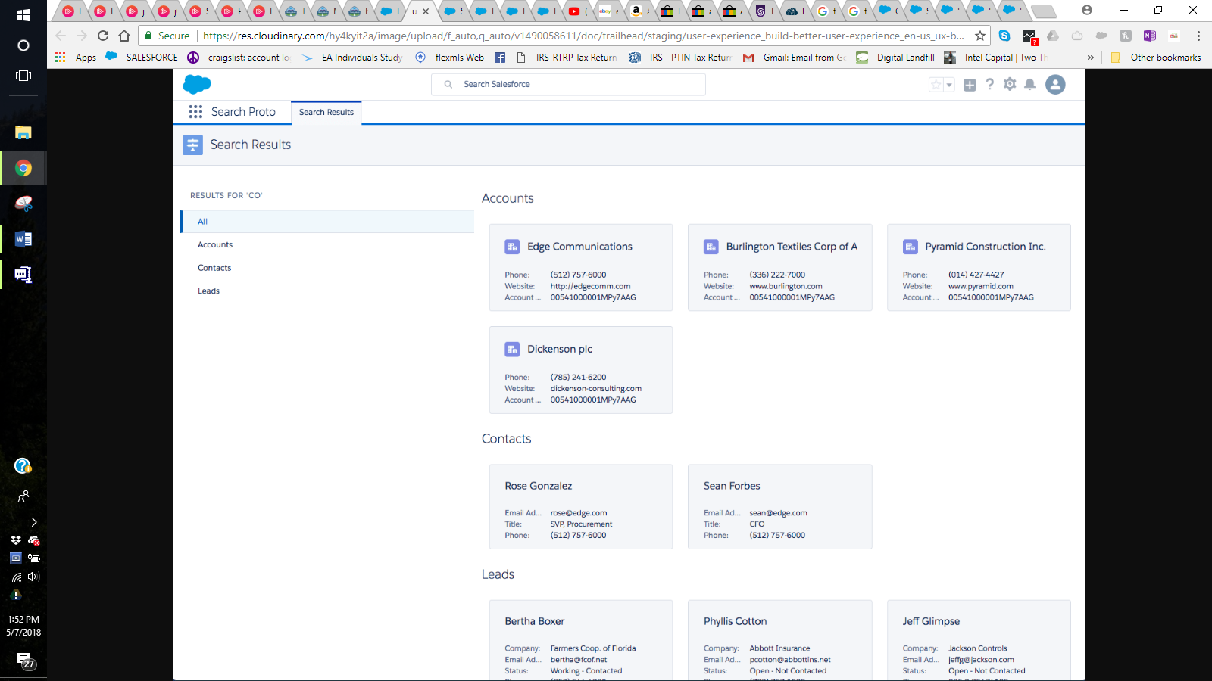
Task: Expand hidden bookmarks via the chevron
Action: [1091, 57]
